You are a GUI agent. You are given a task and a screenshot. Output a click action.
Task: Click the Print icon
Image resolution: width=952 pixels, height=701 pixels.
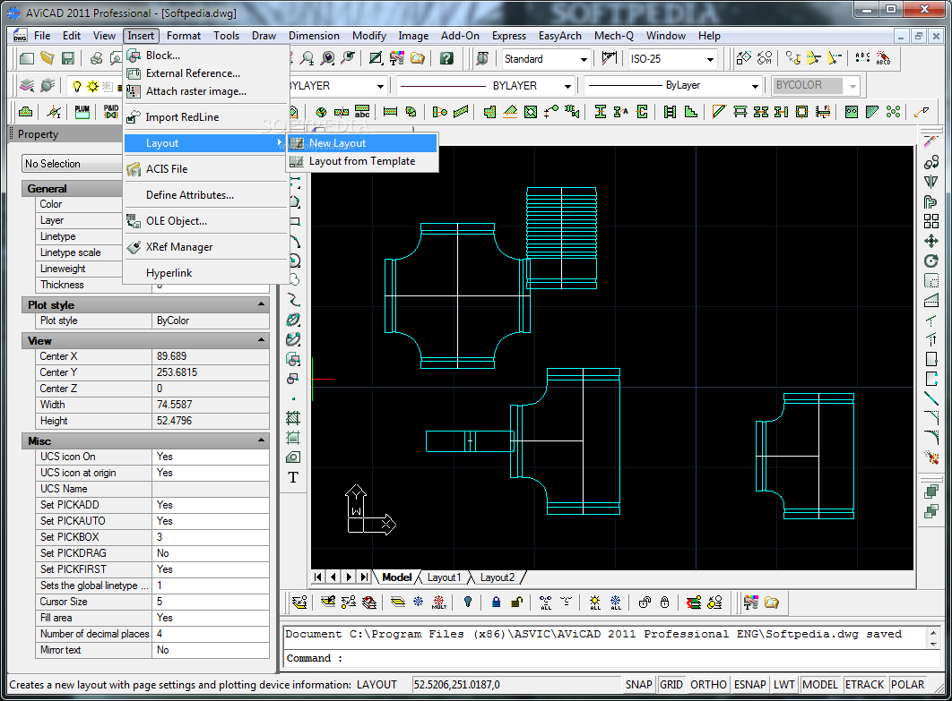point(96,58)
